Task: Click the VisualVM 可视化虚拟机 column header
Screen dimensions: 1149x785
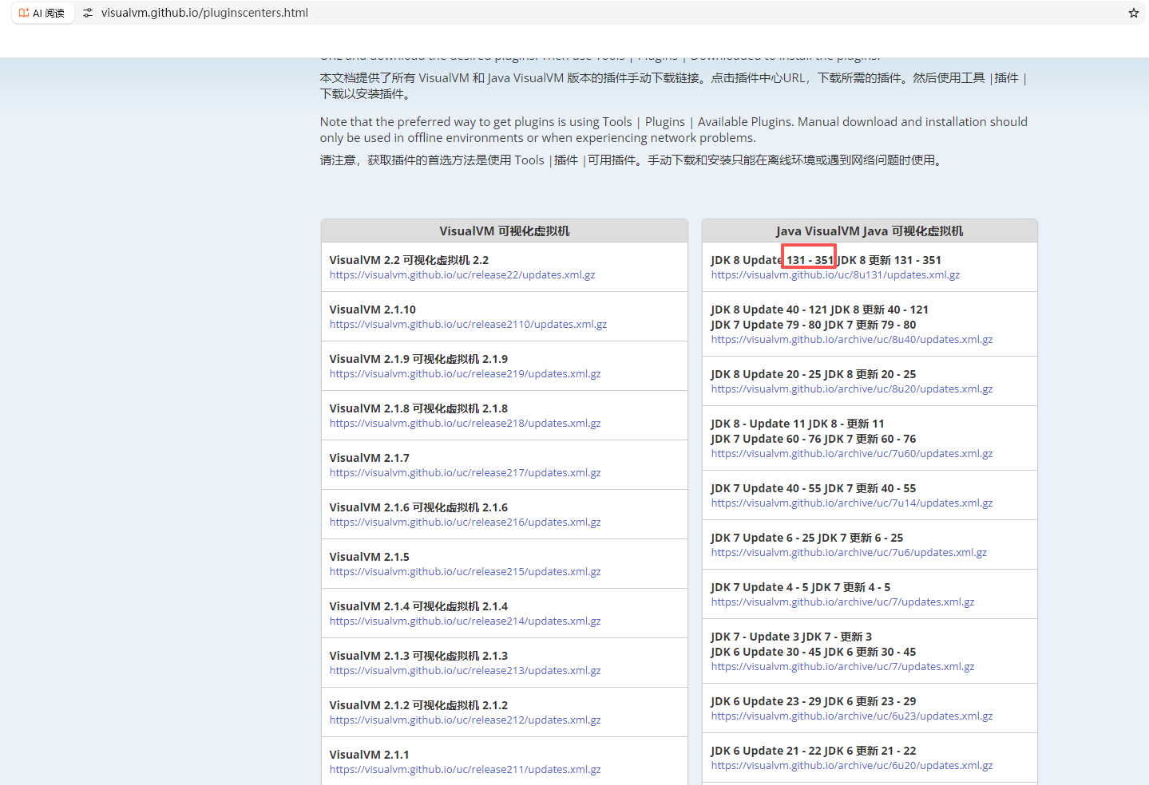Action: click(x=504, y=231)
